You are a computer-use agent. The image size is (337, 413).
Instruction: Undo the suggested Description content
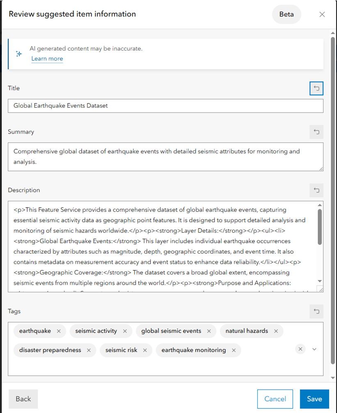316,190
